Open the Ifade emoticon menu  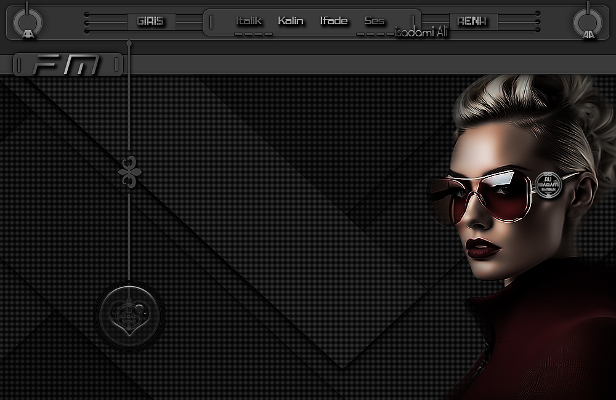coord(333,20)
